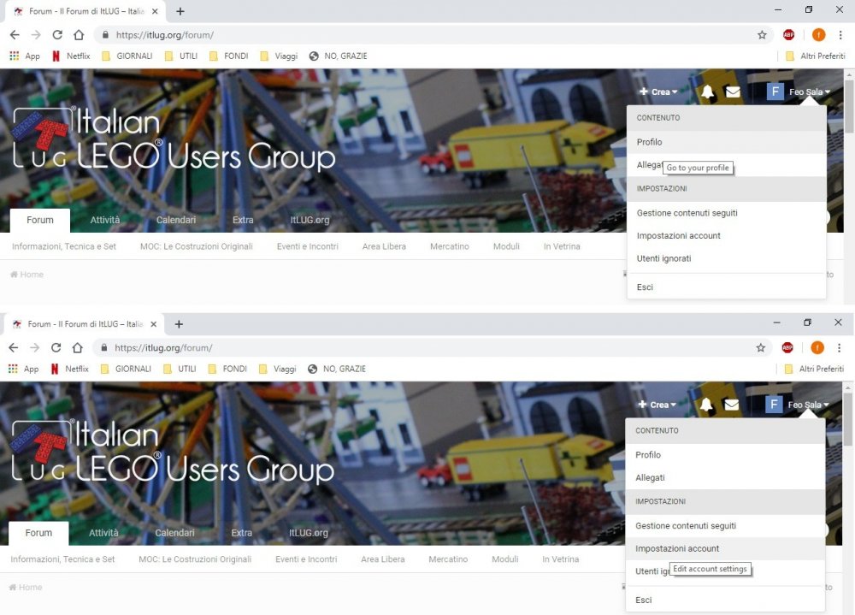
Task: Switch to the Calendari tab in the upper window
Action: 175,220
